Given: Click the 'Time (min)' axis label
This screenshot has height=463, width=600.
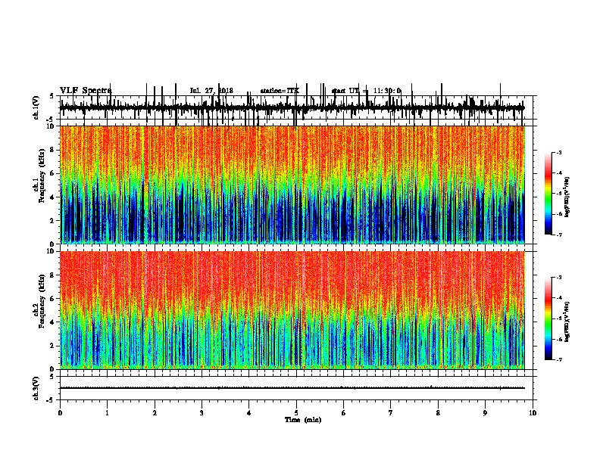Looking at the screenshot, I should tap(303, 420).
